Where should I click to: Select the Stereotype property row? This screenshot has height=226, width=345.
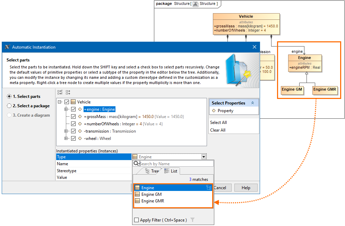[x=94, y=171]
